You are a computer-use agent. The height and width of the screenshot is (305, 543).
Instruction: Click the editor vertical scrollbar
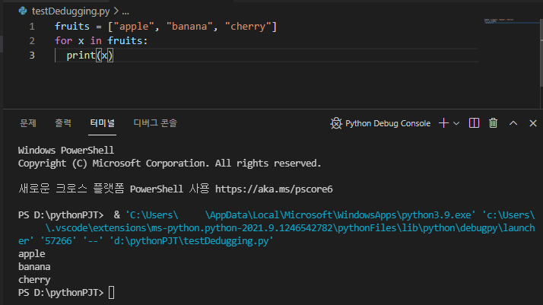pyautogui.click(x=541, y=52)
